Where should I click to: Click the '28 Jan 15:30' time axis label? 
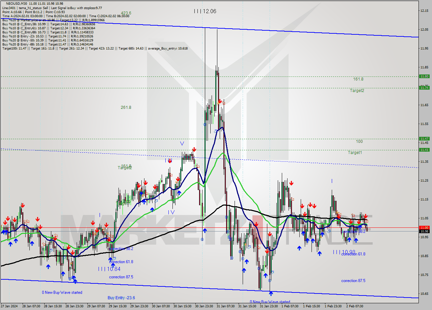[52, 306]
